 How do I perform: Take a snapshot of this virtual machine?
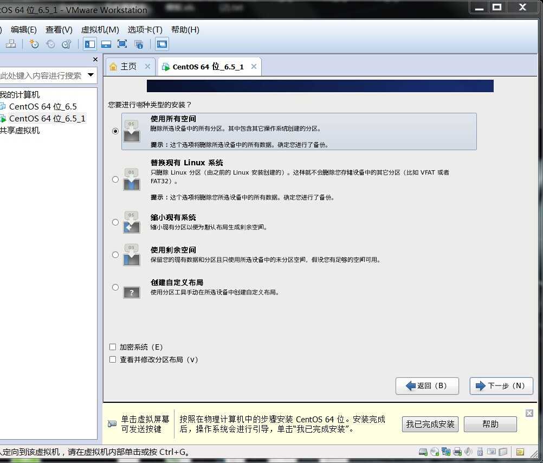(x=34, y=44)
